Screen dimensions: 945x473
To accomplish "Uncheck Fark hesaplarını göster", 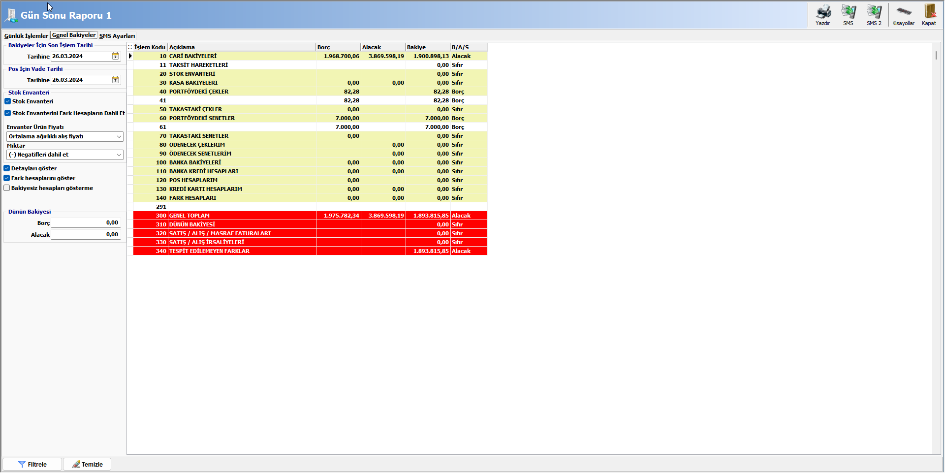I will pos(7,178).
